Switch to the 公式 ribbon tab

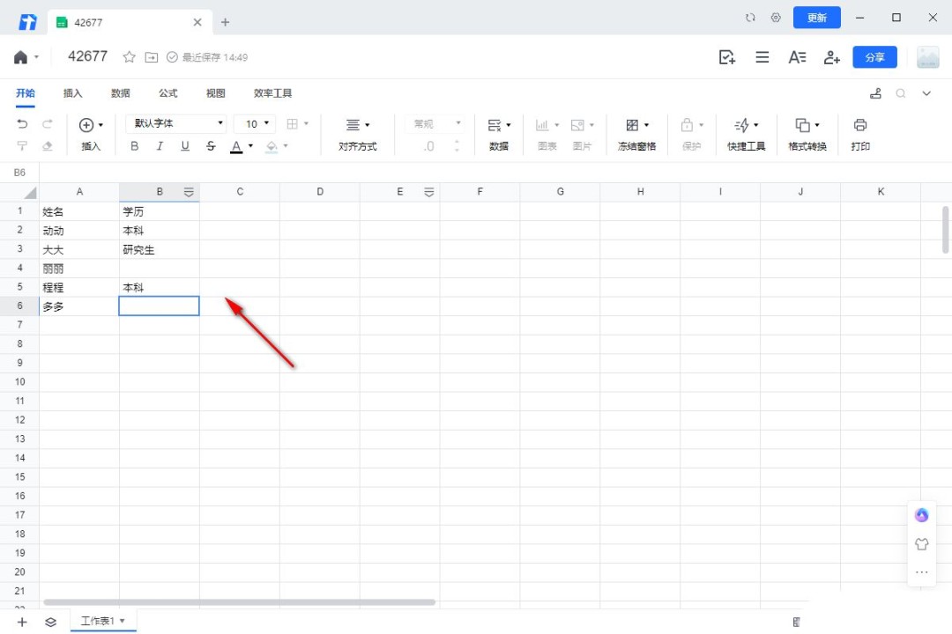pyautogui.click(x=167, y=93)
